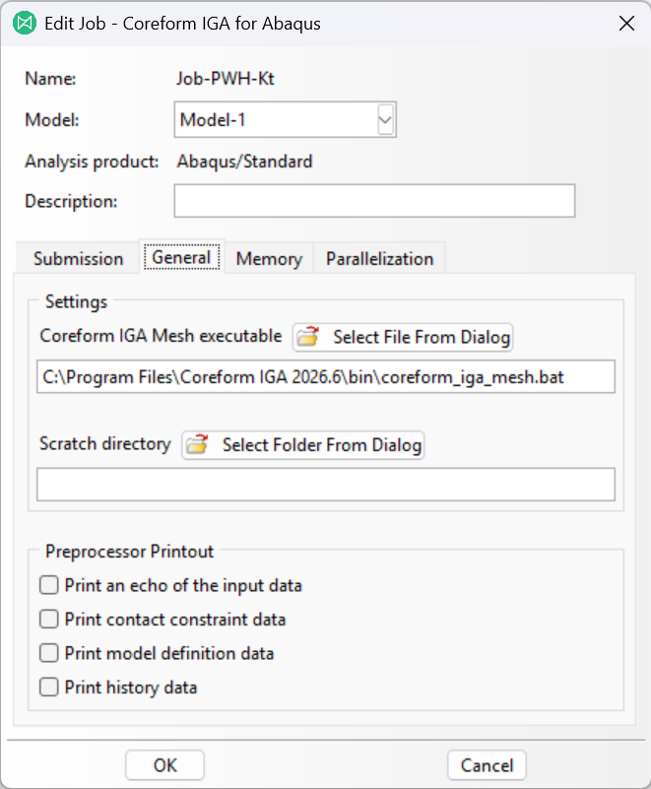Open the Memory tab
This screenshot has width=651, height=789.
269,259
